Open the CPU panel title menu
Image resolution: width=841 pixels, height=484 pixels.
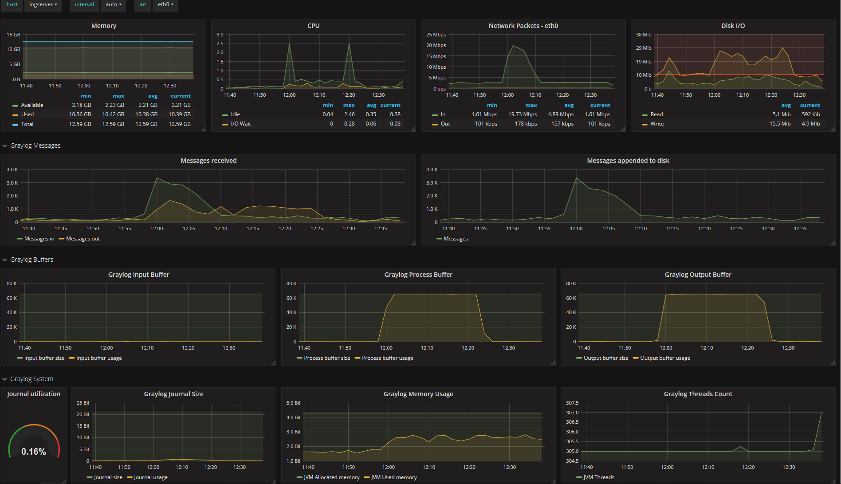(x=314, y=26)
